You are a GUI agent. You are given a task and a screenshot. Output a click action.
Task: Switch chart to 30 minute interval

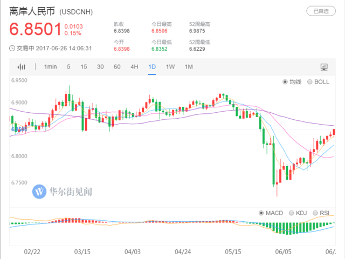pyautogui.click(x=100, y=67)
